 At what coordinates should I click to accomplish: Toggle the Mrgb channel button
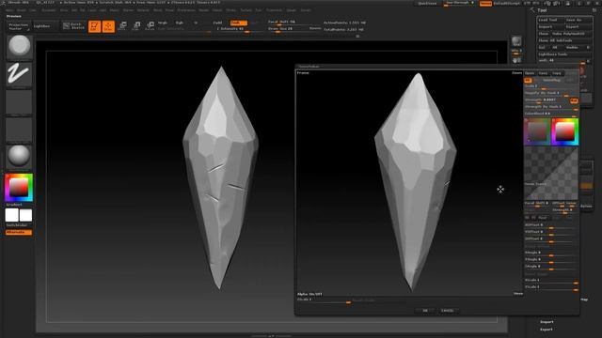pyautogui.click(x=163, y=23)
